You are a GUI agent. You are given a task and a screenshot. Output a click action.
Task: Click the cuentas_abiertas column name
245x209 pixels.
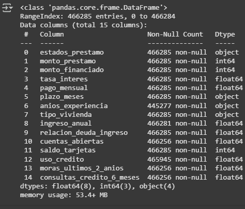72,142
